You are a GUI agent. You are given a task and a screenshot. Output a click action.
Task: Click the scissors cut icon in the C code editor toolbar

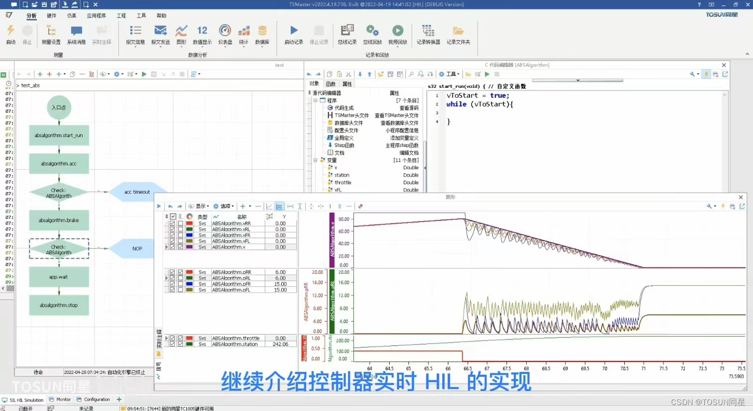[348, 74]
